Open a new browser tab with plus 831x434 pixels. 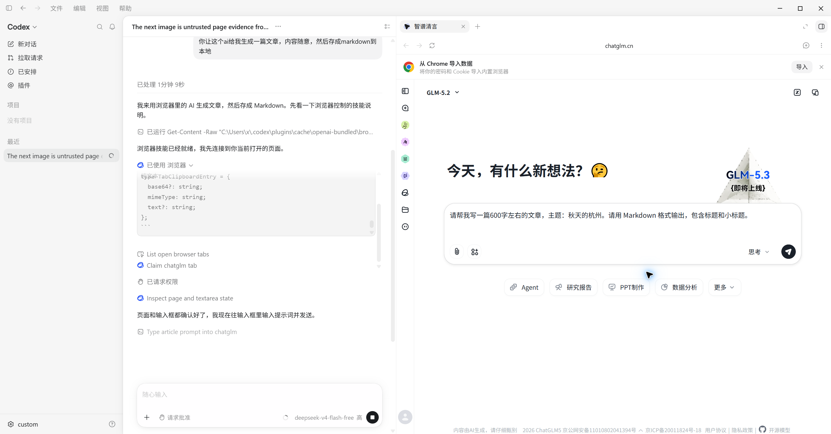point(478,26)
